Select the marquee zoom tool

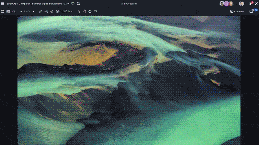[46, 11]
